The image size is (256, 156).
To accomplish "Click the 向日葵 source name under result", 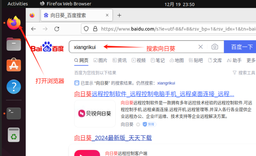I will pyautogui.click(x=127, y=124).
